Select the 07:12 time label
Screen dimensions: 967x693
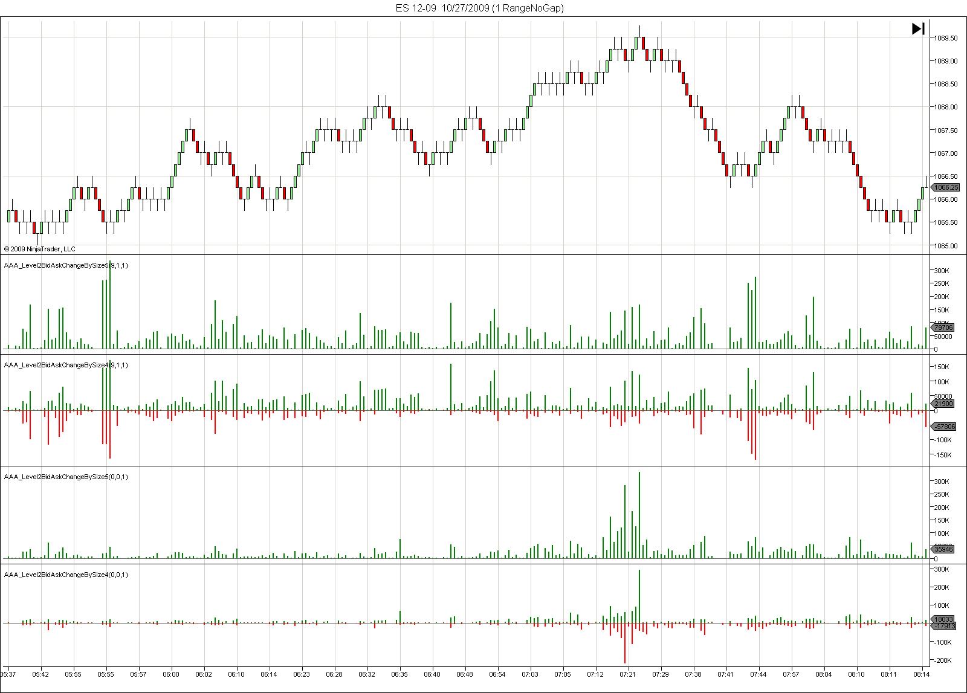(595, 674)
